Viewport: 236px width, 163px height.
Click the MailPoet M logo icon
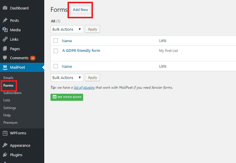pos(5,67)
